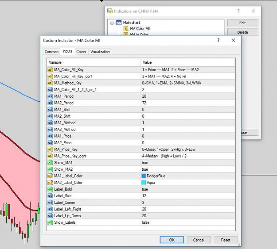Click the MA_Color_Fill_Key string icon
This screenshot has width=277, height=249.
click(x=50, y=69)
